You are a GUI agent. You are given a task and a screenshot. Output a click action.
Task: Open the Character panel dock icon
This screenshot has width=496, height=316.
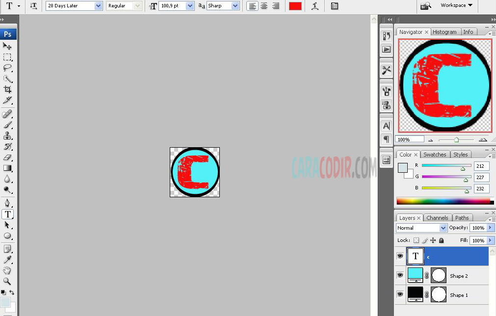pos(386,126)
